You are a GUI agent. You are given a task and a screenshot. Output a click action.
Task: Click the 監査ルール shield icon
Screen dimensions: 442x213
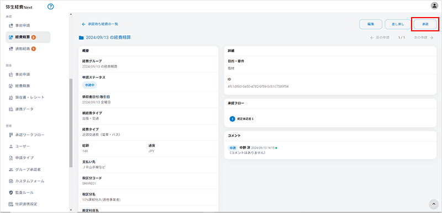tap(11, 193)
